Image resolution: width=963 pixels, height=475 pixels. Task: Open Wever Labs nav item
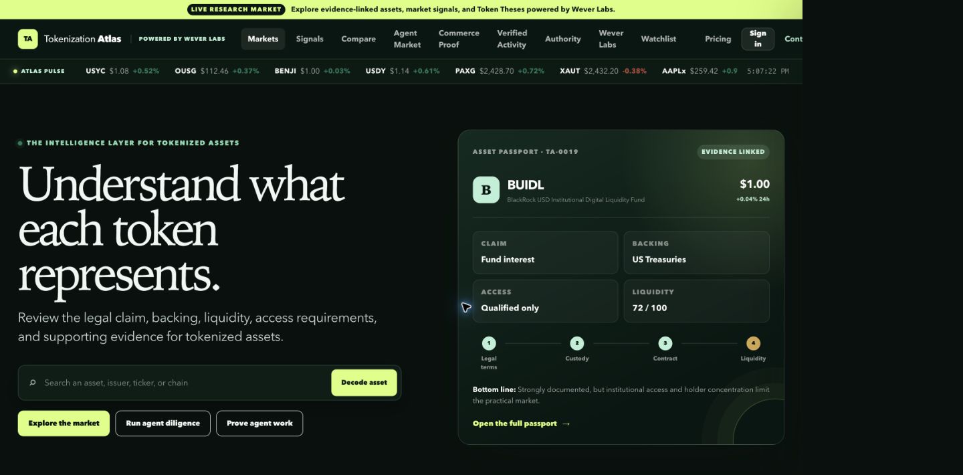point(611,39)
